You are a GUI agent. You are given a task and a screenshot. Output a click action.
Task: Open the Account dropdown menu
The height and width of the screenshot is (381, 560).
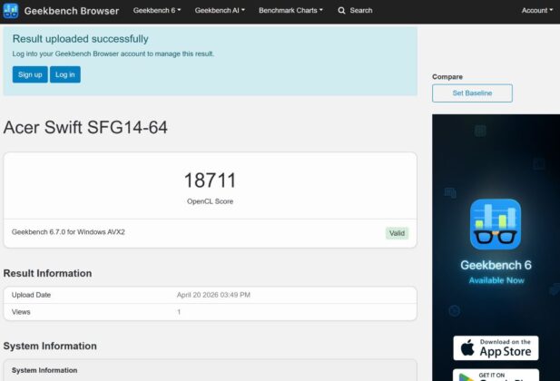536,10
